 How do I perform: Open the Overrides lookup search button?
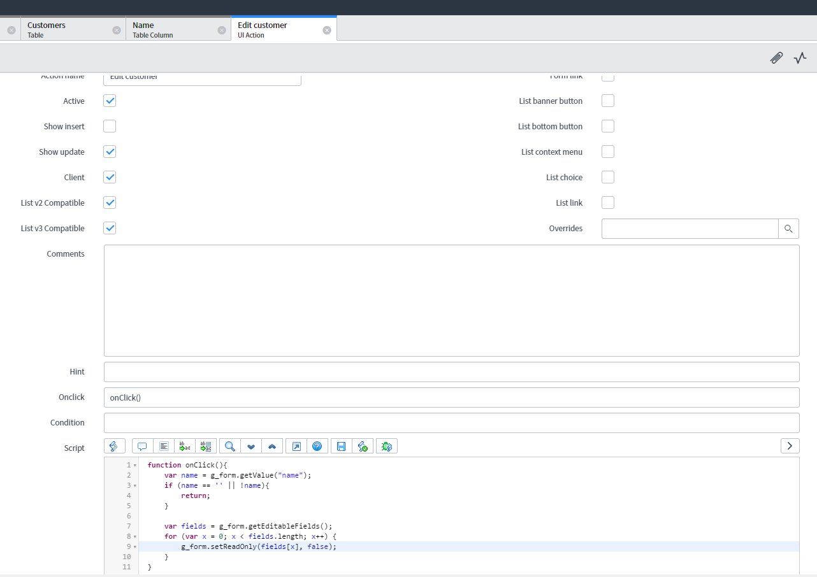[788, 229]
